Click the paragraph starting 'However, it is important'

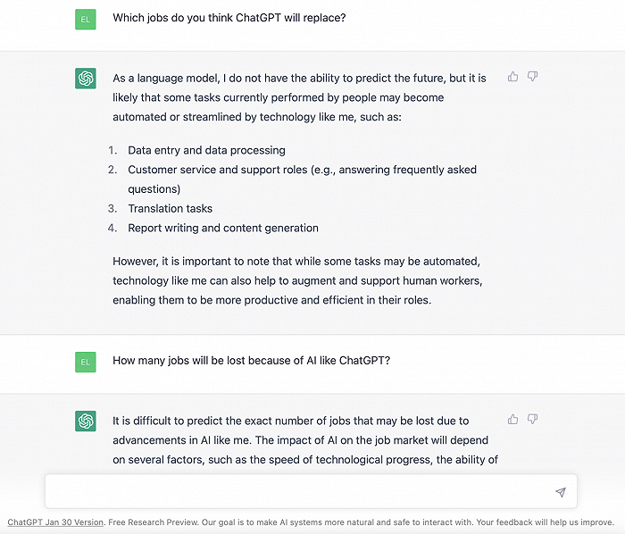click(297, 280)
